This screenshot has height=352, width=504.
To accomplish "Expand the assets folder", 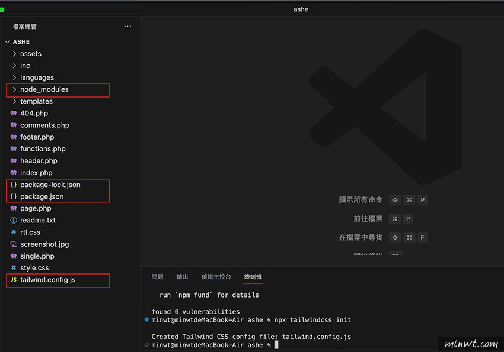I will (x=14, y=53).
